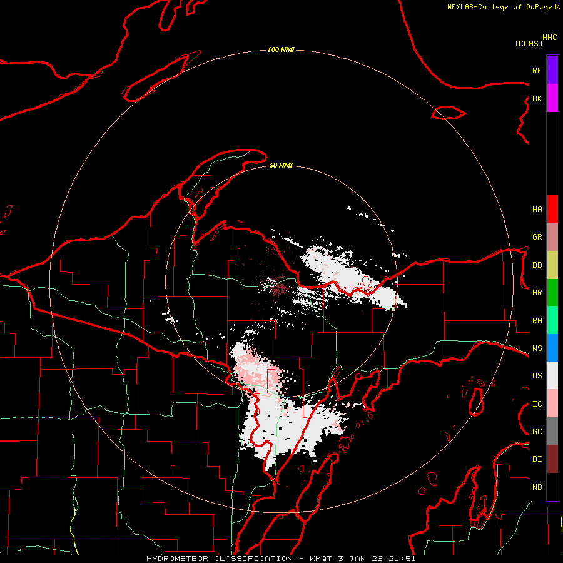Click the IC legend label
The height and width of the screenshot is (563, 563).
pos(537,404)
